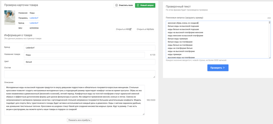
Task: Click into the Название товара field
Action: tap(84, 55)
